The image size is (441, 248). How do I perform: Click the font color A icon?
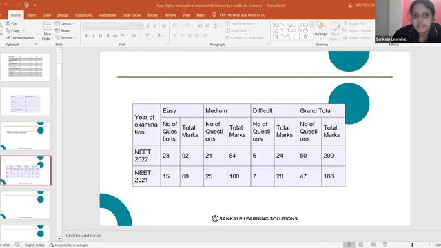click(x=159, y=35)
